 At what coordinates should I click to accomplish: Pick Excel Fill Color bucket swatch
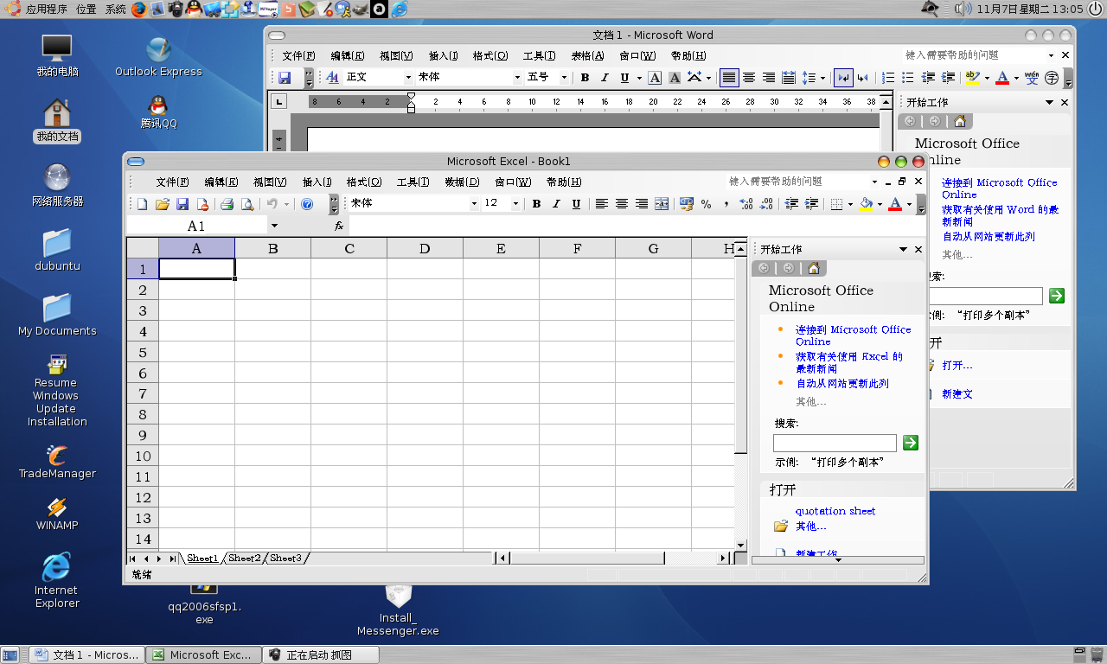pos(867,204)
